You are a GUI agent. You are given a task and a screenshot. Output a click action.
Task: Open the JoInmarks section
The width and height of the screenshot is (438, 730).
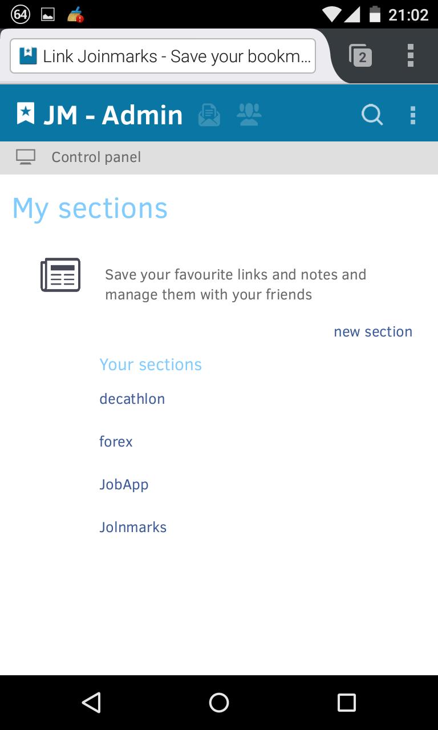[133, 527]
